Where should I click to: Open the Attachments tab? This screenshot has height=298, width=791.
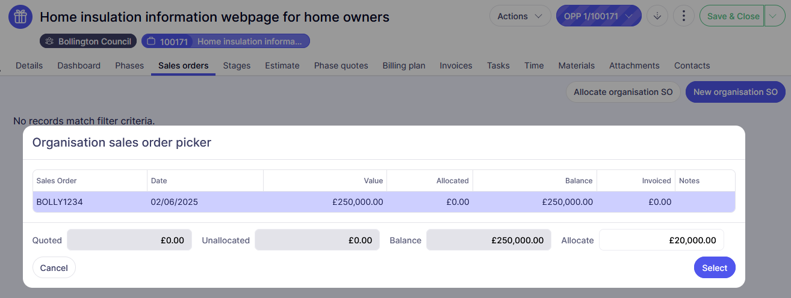[x=634, y=65]
